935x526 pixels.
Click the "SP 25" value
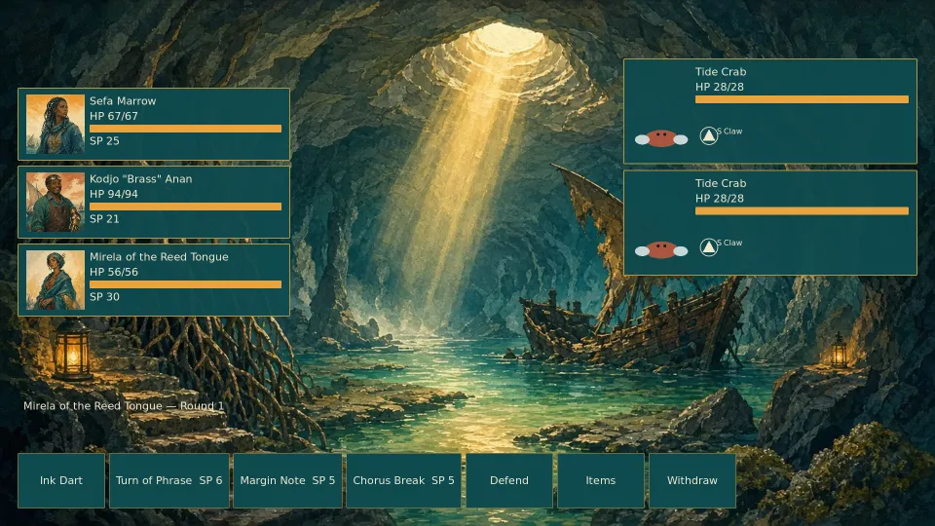tap(104, 141)
